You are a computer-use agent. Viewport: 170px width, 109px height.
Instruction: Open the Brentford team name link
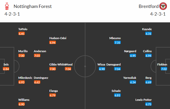click(149, 6)
